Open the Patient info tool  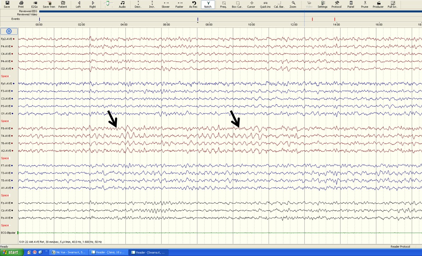point(63,4)
